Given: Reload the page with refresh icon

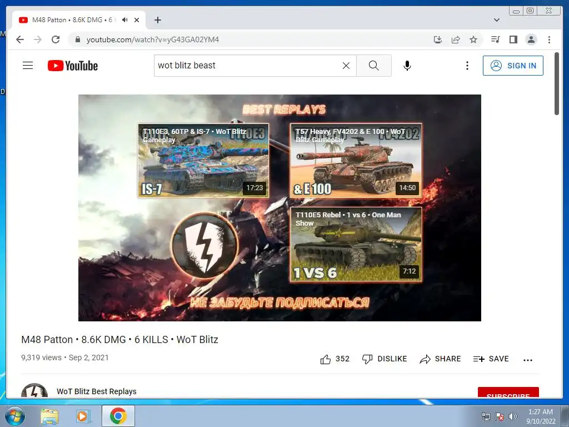Looking at the screenshot, I should 56,39.
